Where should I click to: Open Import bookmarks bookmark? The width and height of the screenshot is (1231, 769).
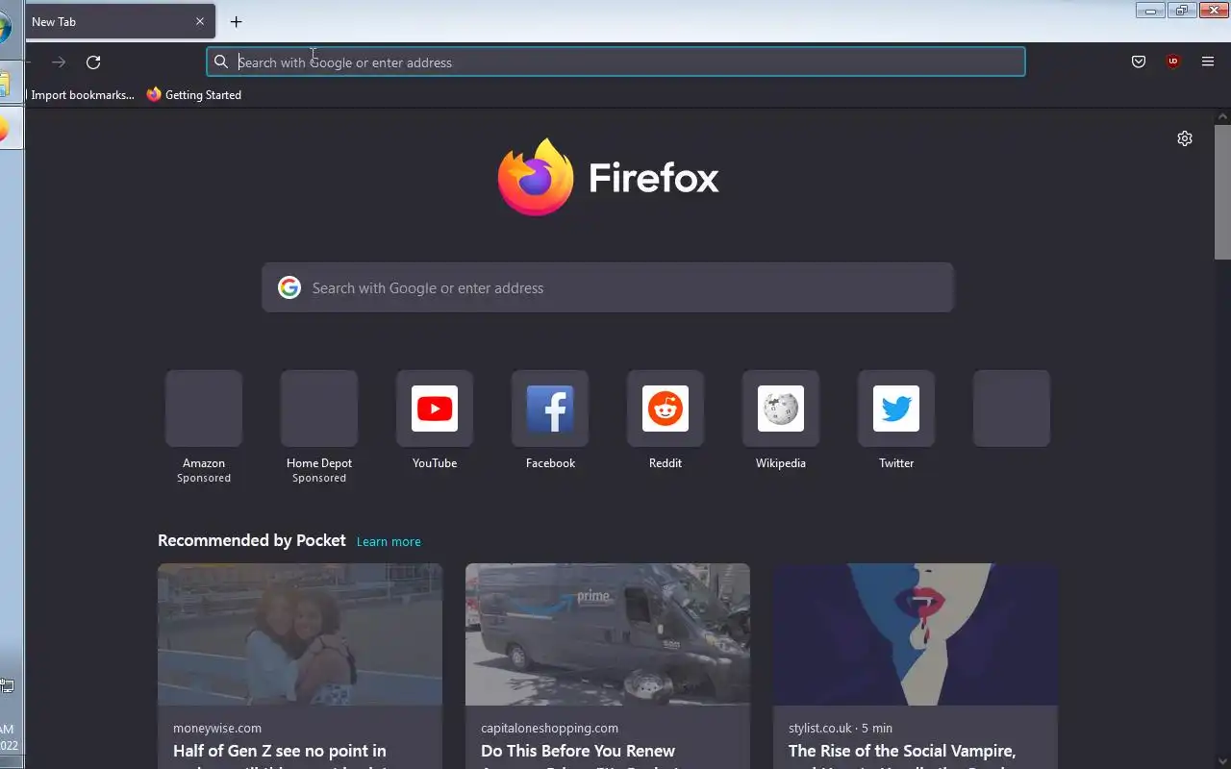click(x=81, y=95)
